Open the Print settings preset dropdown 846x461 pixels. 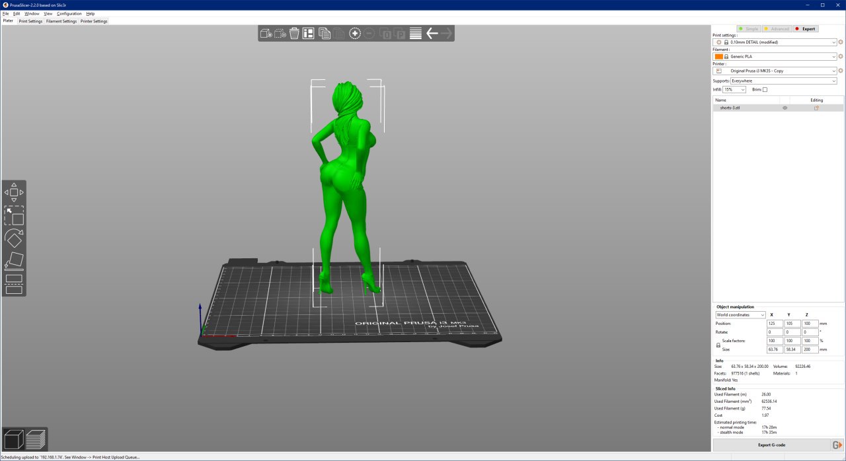point(775,42)
